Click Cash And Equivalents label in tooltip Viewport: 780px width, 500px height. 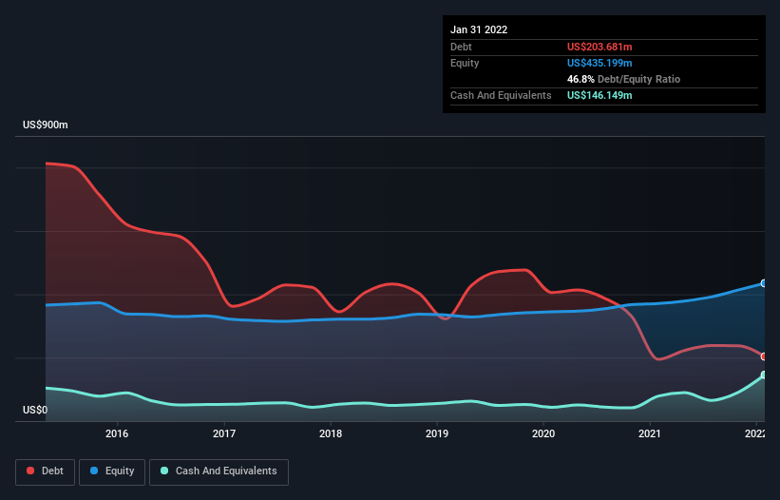[501, 95]
